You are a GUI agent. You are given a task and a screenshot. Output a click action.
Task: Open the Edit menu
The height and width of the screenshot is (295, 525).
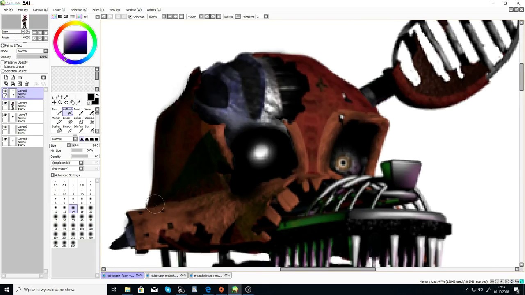coord(23,10)
